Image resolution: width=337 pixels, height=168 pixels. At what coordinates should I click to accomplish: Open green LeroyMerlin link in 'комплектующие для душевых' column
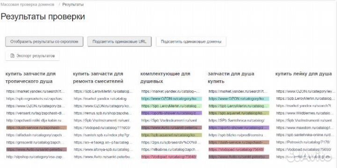coord(171,106)
